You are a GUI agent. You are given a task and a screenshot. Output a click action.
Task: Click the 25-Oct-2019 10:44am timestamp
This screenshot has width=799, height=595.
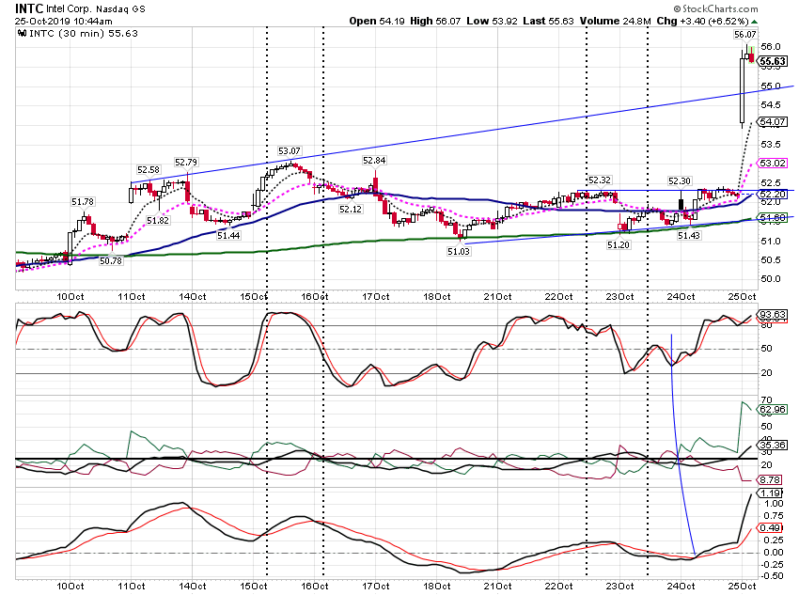64,22
